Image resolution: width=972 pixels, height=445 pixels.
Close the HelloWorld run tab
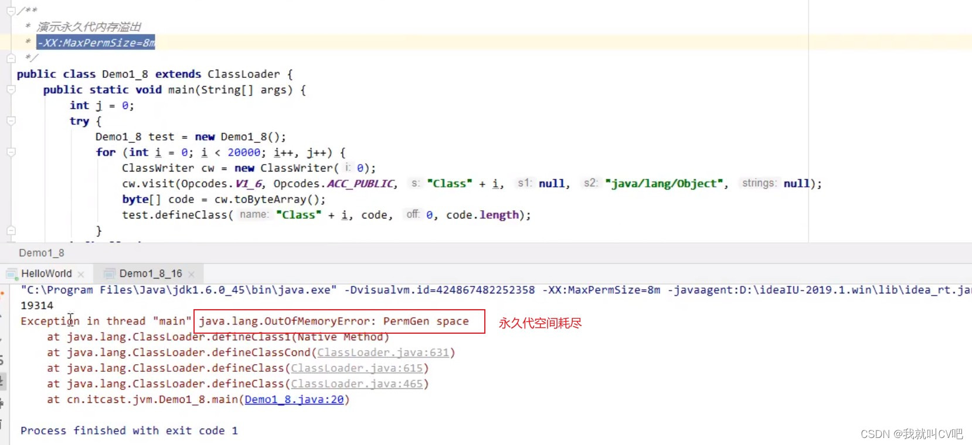click(81, 274)
